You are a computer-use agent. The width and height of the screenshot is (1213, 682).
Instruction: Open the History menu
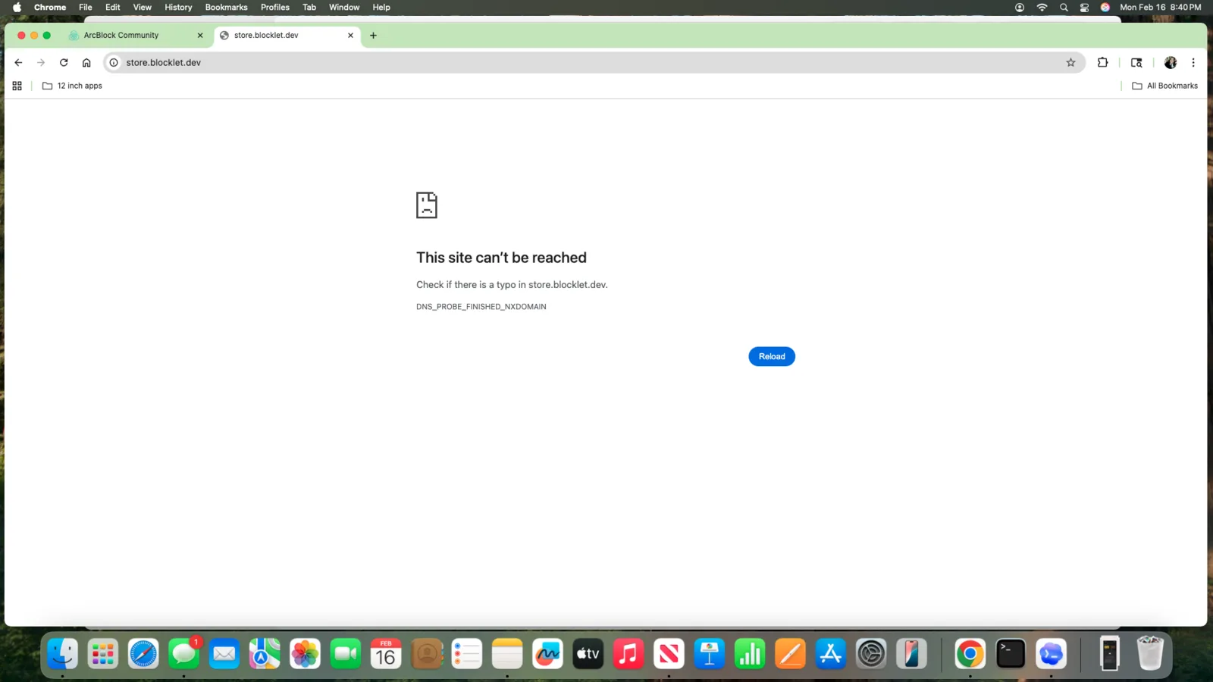coord(178,8)
